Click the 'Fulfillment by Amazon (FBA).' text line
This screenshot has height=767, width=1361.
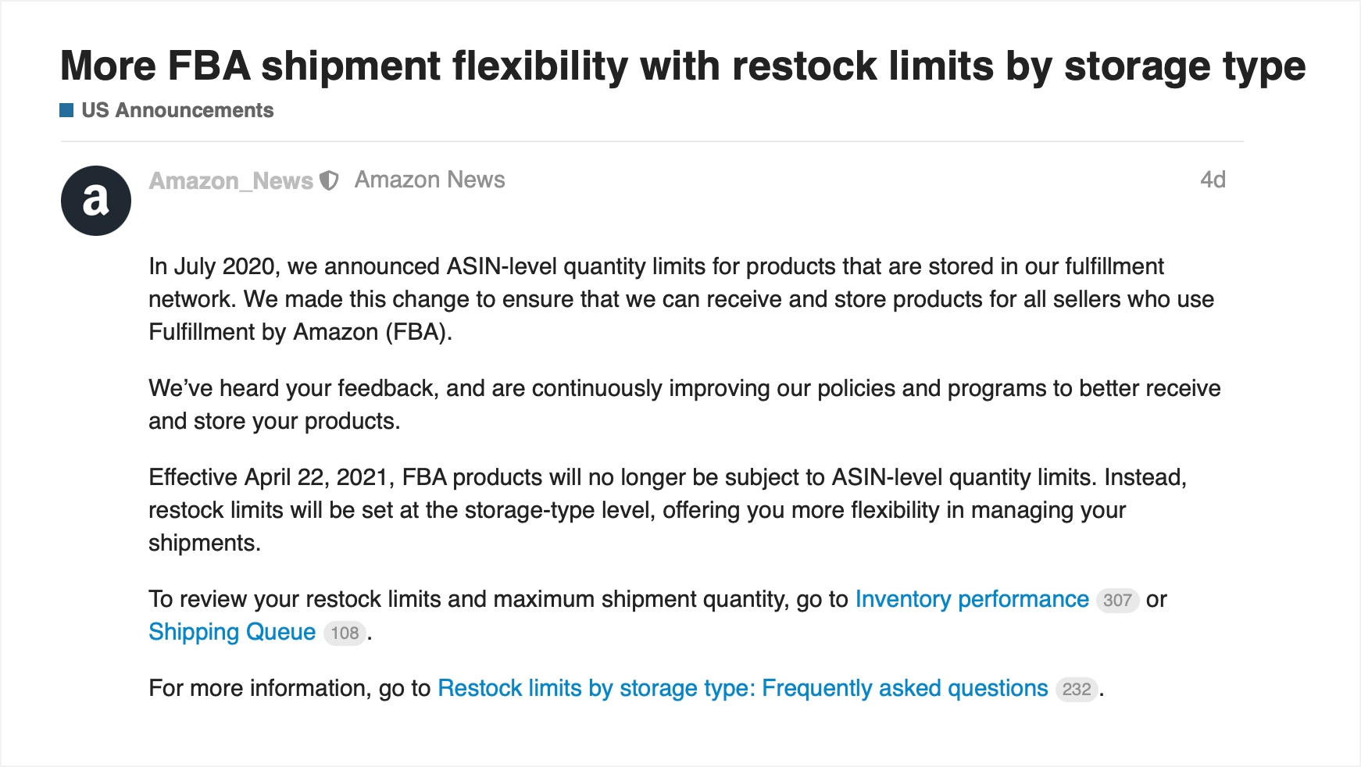tap(301, 332)
